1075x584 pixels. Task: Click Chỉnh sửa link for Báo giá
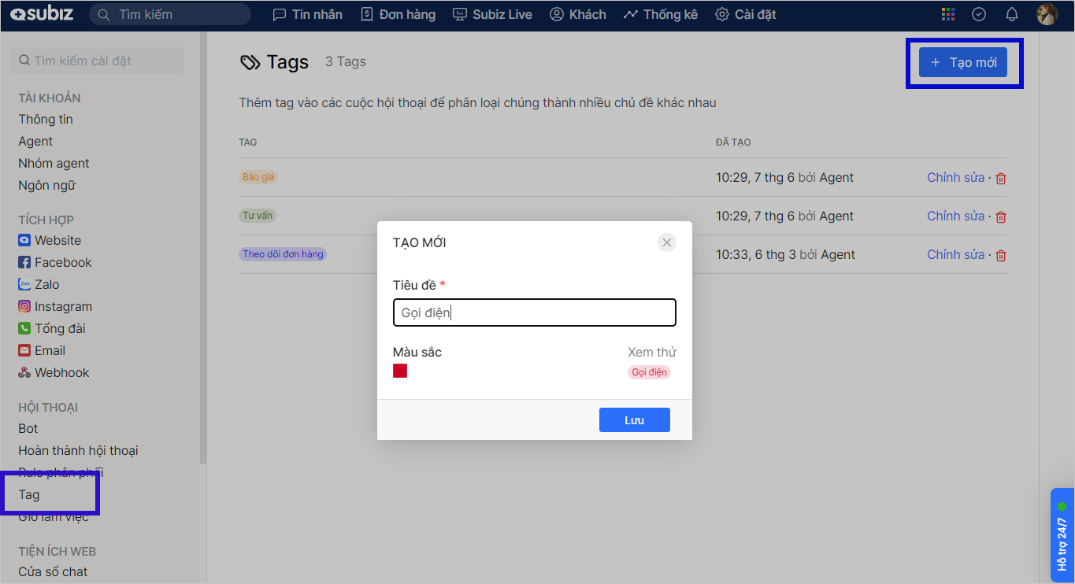pos(955,178)
